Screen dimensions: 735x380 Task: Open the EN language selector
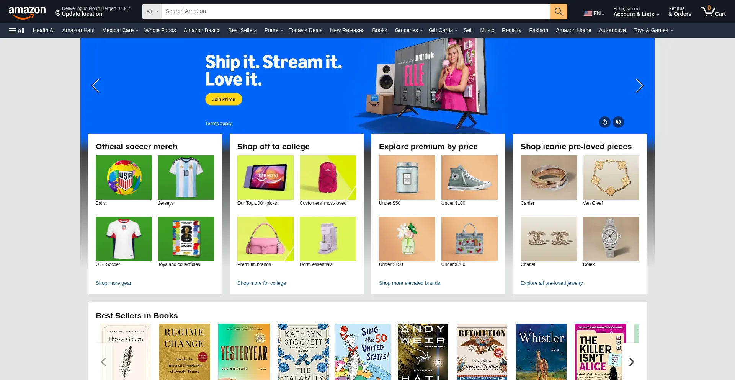pyautogui.click(x=594, y=13)
